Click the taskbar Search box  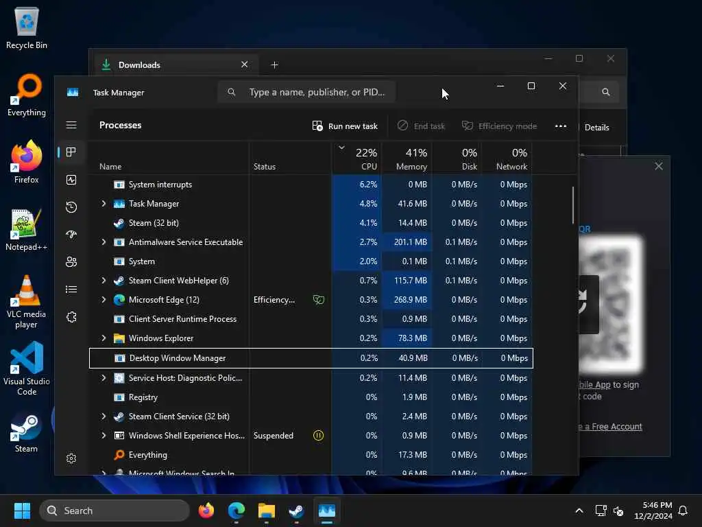tap(114, 511)
